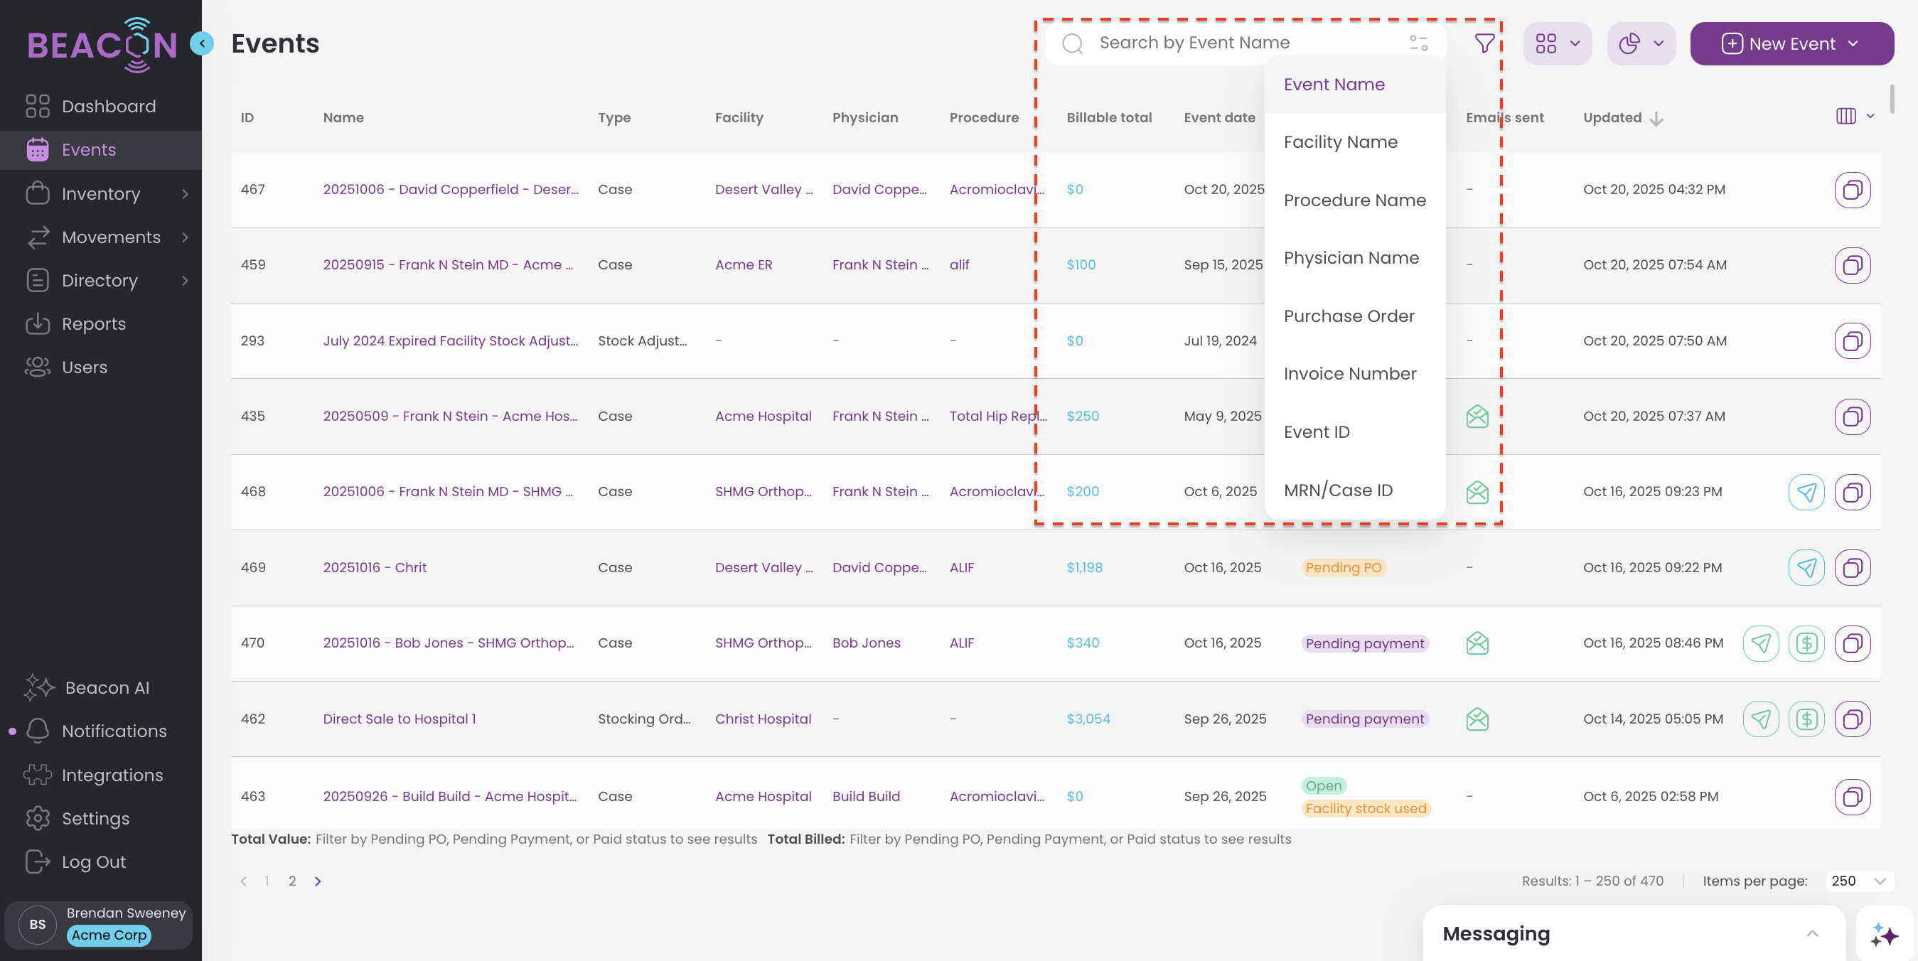Open grid view layout dropdown

(x=1557, y=44)
